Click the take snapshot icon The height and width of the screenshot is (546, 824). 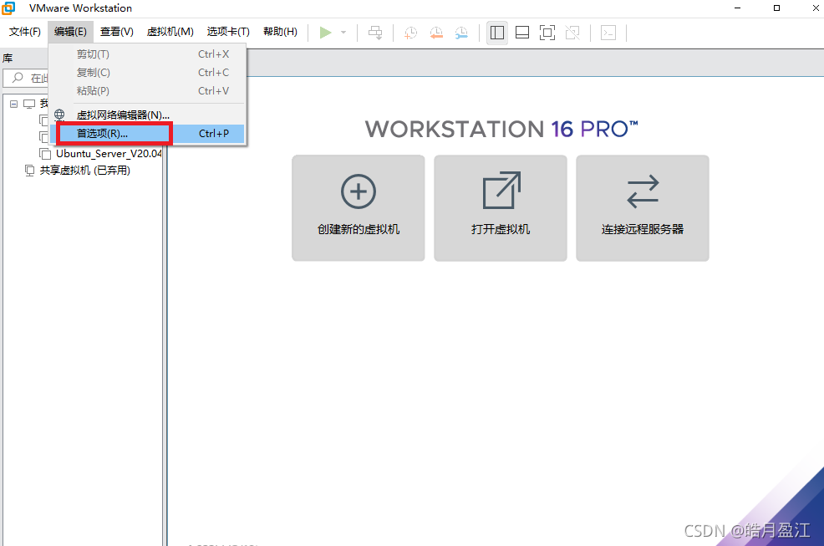point(410,33)
